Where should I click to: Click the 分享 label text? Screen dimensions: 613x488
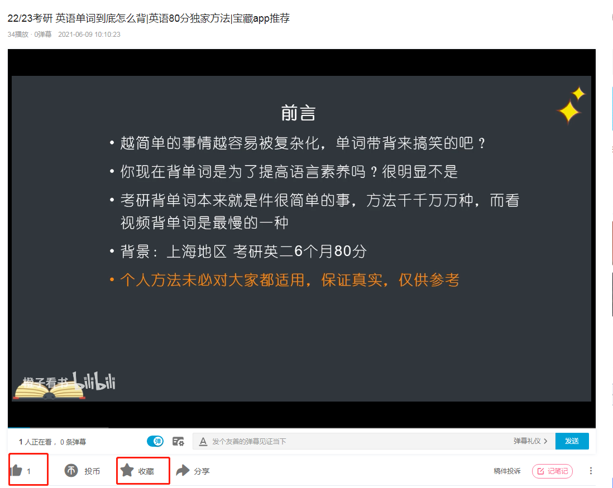pos(202,471)
